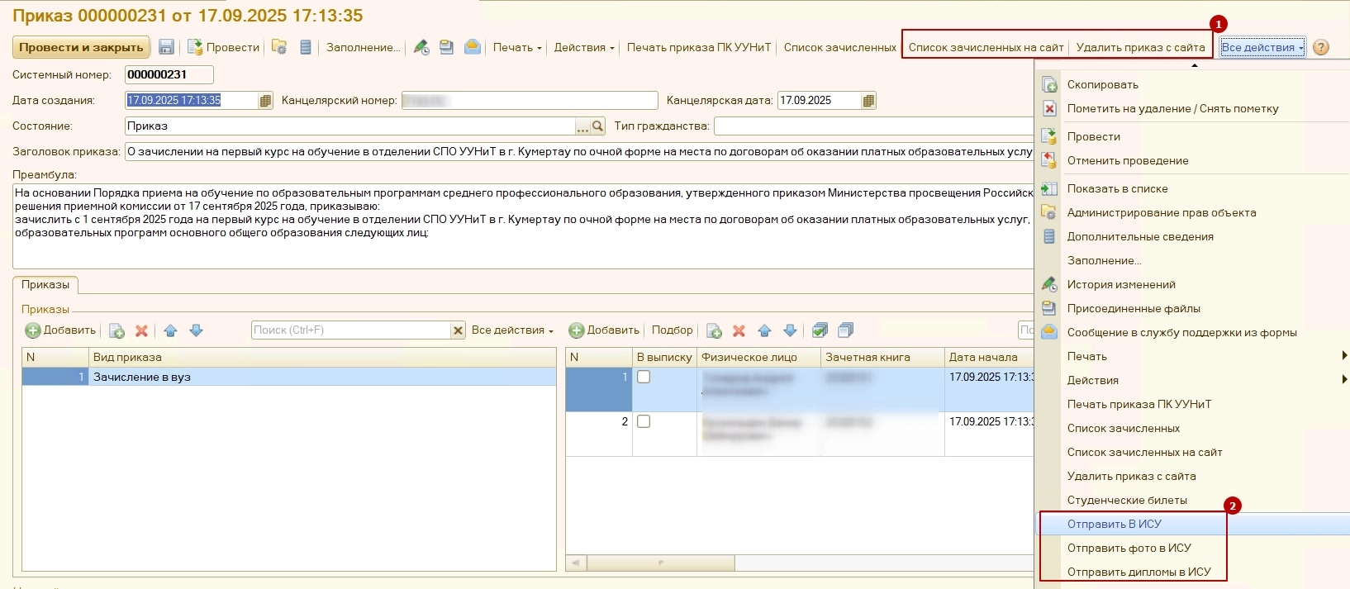Viewport: 1350px width, 589px height.
Task: Click the Поиск (Ctrl+F) search field
Action: 350,330
